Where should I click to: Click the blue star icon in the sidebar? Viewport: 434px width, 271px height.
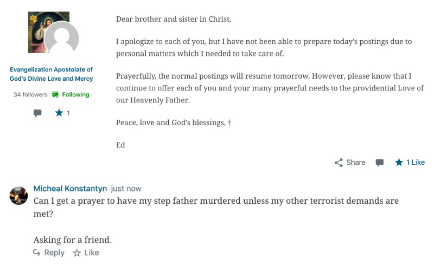point(59,113)
